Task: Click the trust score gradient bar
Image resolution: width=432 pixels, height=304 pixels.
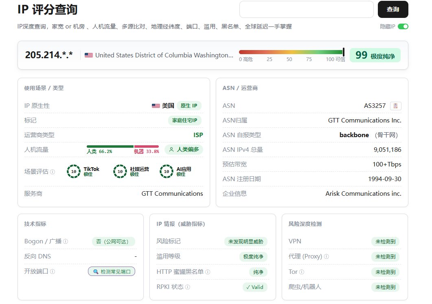Action: click(x=292, y=52)
